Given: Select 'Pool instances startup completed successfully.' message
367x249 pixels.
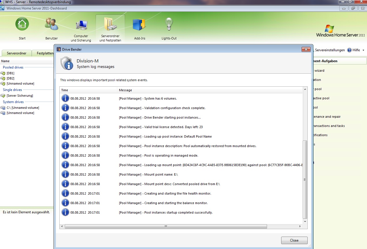Looking at the screenshot, I should pos(166,212).
